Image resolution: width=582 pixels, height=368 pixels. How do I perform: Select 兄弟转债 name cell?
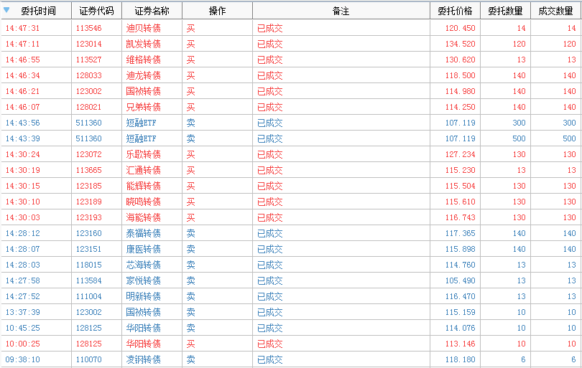[x=143, y=107]
